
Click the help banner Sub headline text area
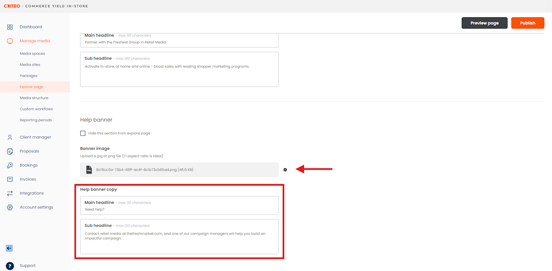(x=179, y=236)
